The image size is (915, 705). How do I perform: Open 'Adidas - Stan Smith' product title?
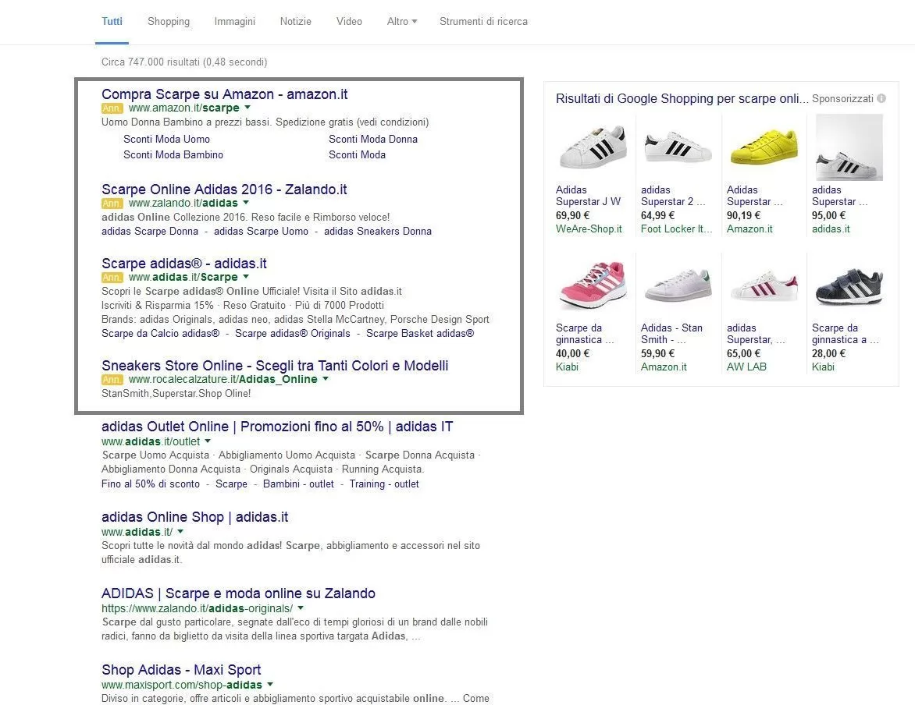click(x=671, y=334)
